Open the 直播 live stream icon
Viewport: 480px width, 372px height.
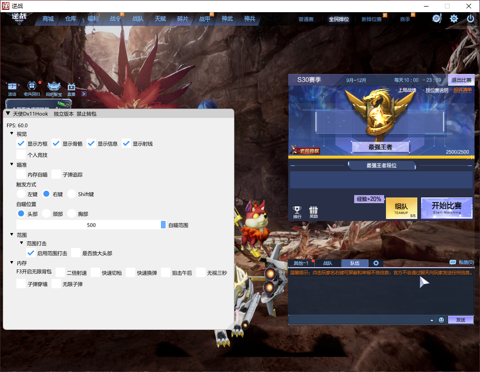[71, 87]
